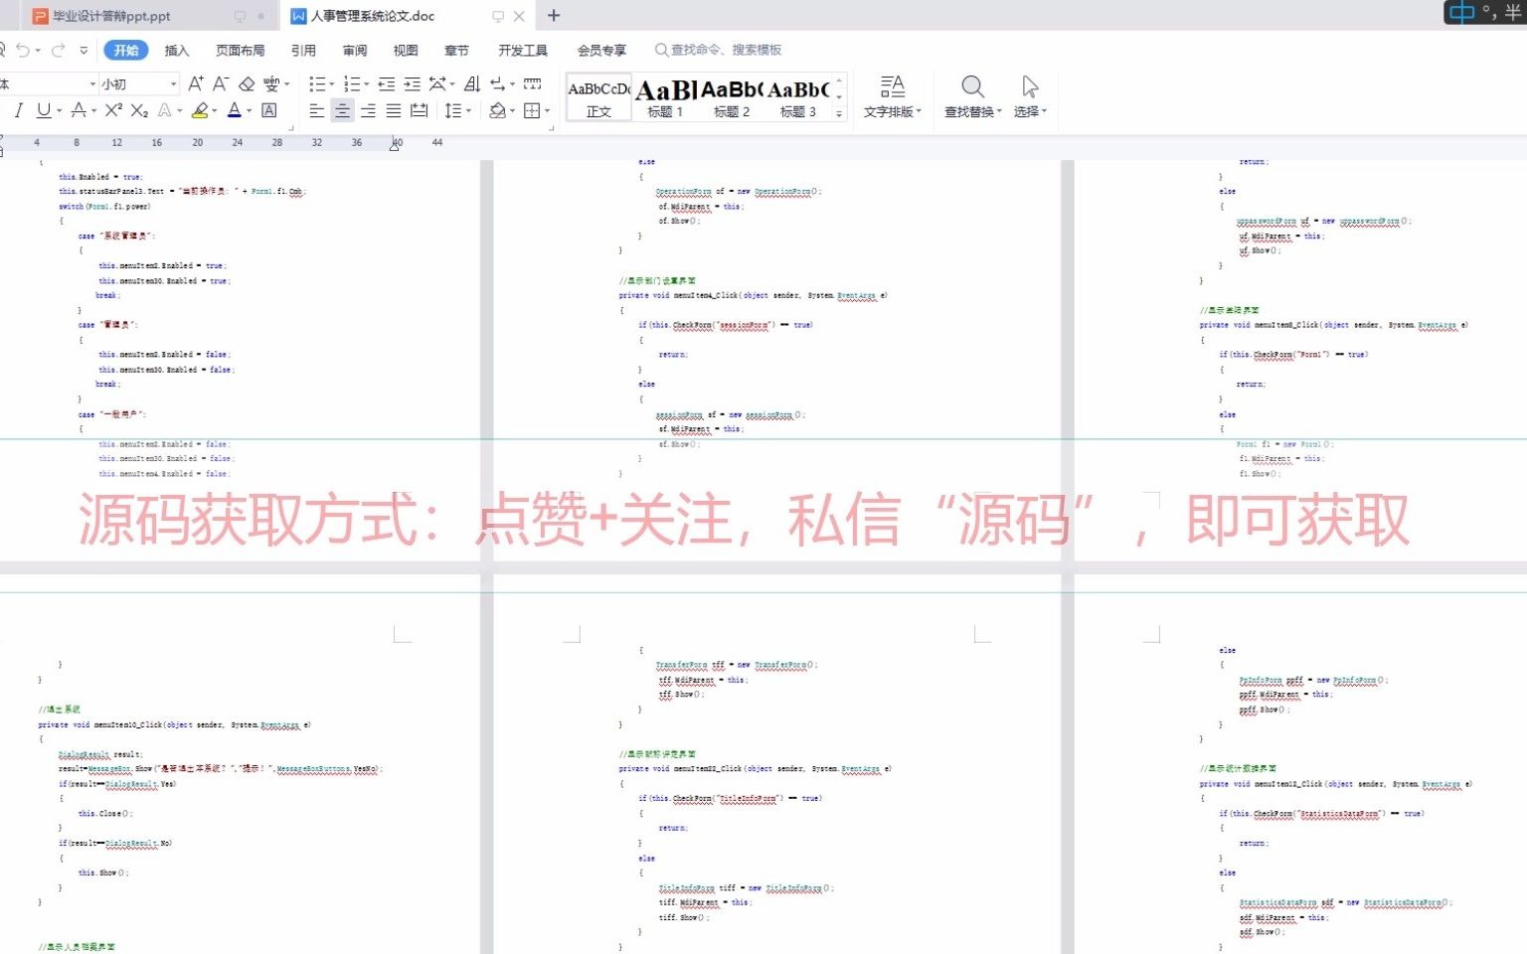The image size is (1527, 954).
Task: Click the phonetic guide (wén) icon
Action: (x=271, y=83)
